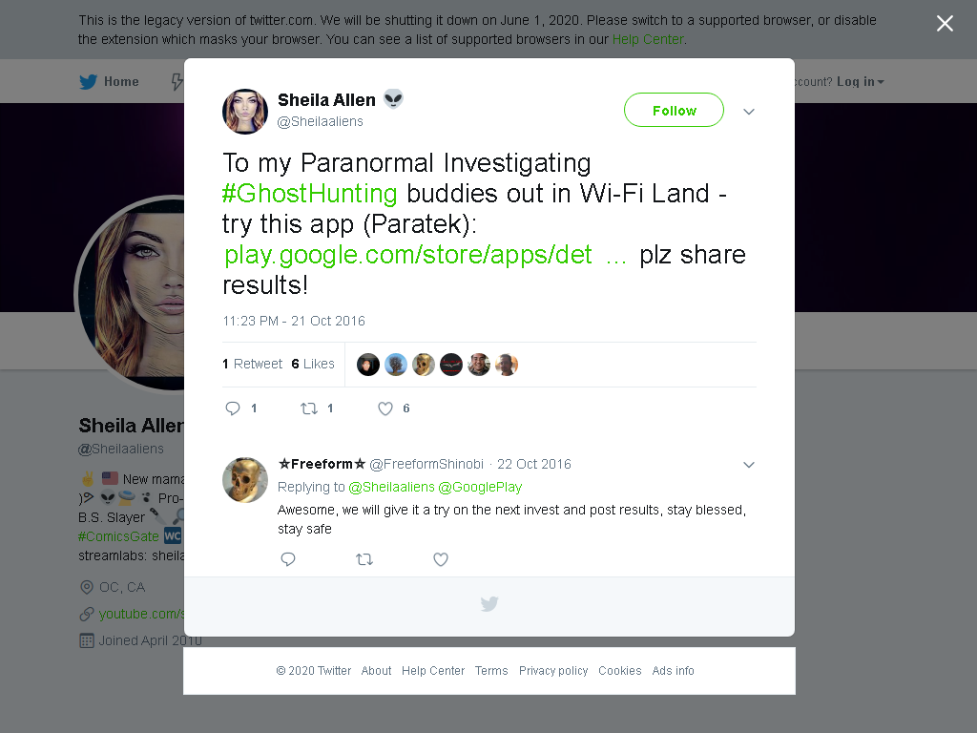View the 6 Likes list
The width and height of the screenshot is (977, 733).
pos(313,364)
